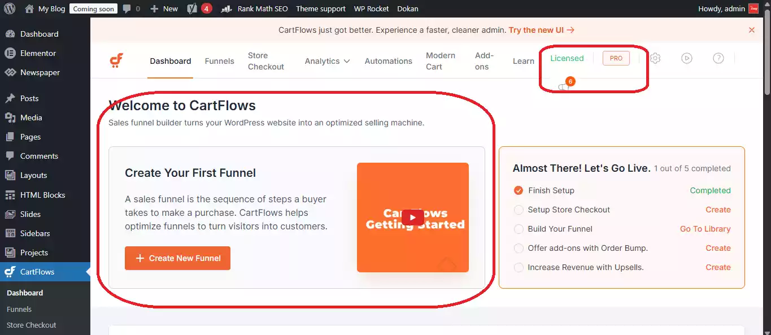Open CartFlows settings gear icon
This screenshot has height=335, width=771.
point(655,58)
